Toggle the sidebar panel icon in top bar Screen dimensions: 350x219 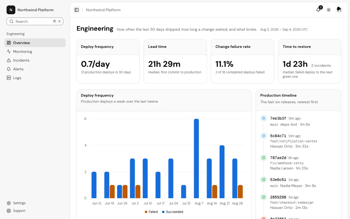coord(77,10)
